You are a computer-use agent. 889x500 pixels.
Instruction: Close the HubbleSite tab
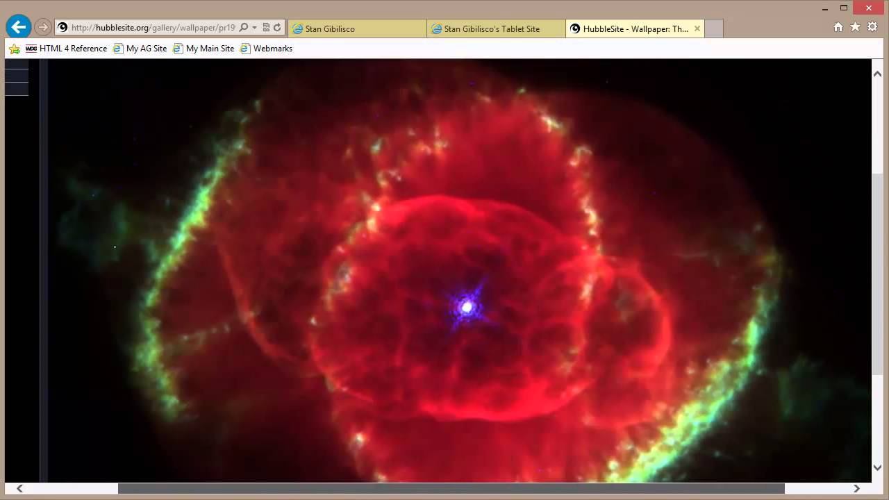pos(697,28)
